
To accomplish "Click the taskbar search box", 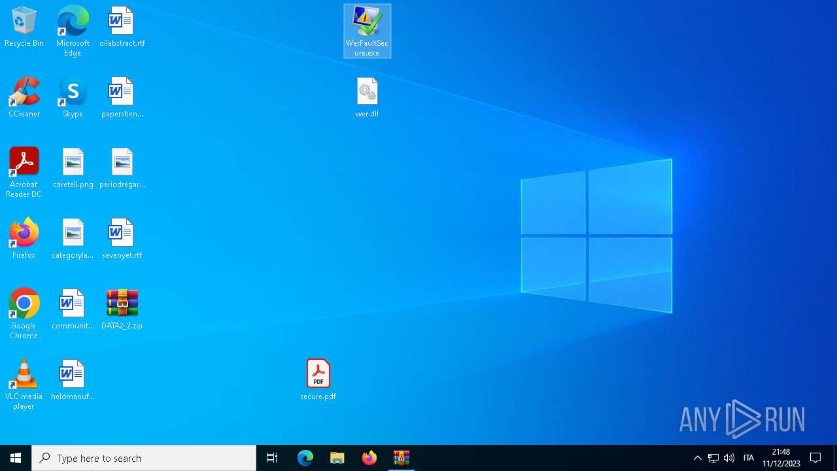I will [144, 458].
